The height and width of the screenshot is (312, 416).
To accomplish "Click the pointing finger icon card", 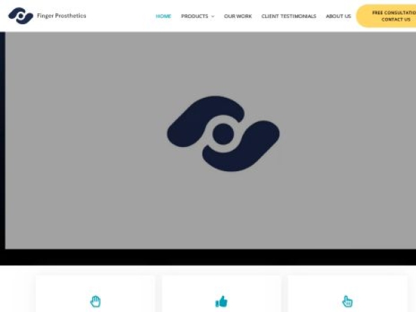I will click(x=347, y=301).
